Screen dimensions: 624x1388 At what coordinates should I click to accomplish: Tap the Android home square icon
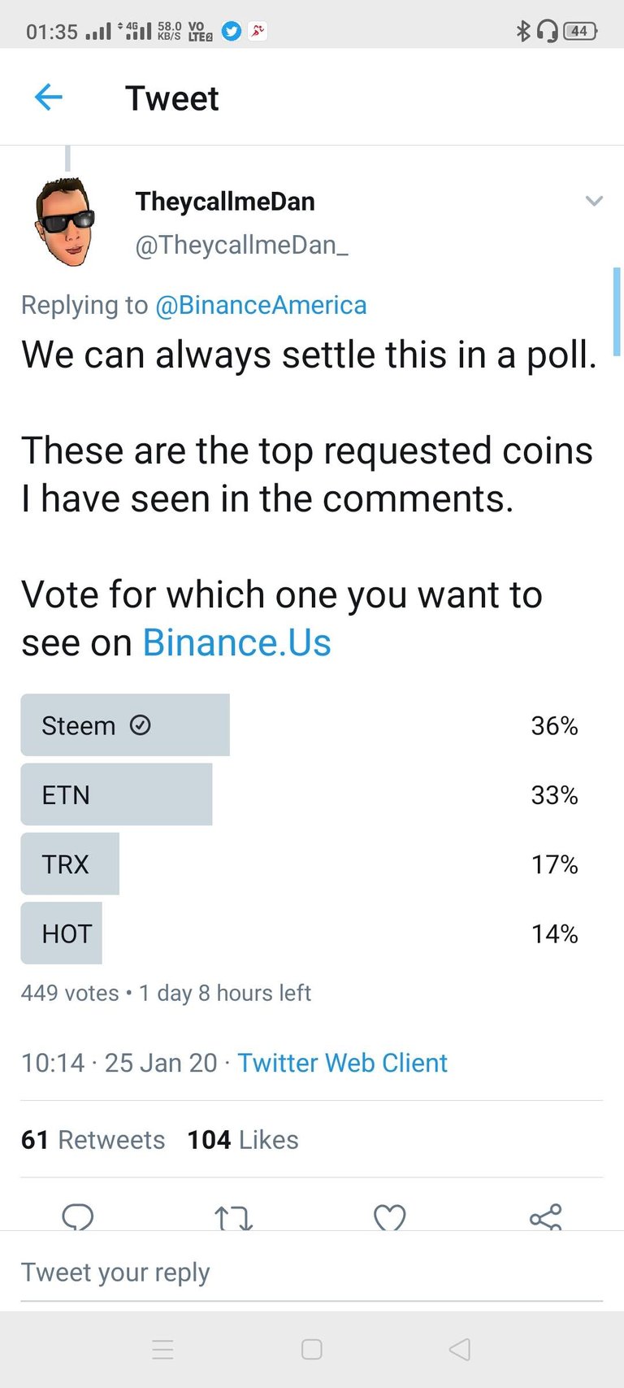tap(312, 1349)
